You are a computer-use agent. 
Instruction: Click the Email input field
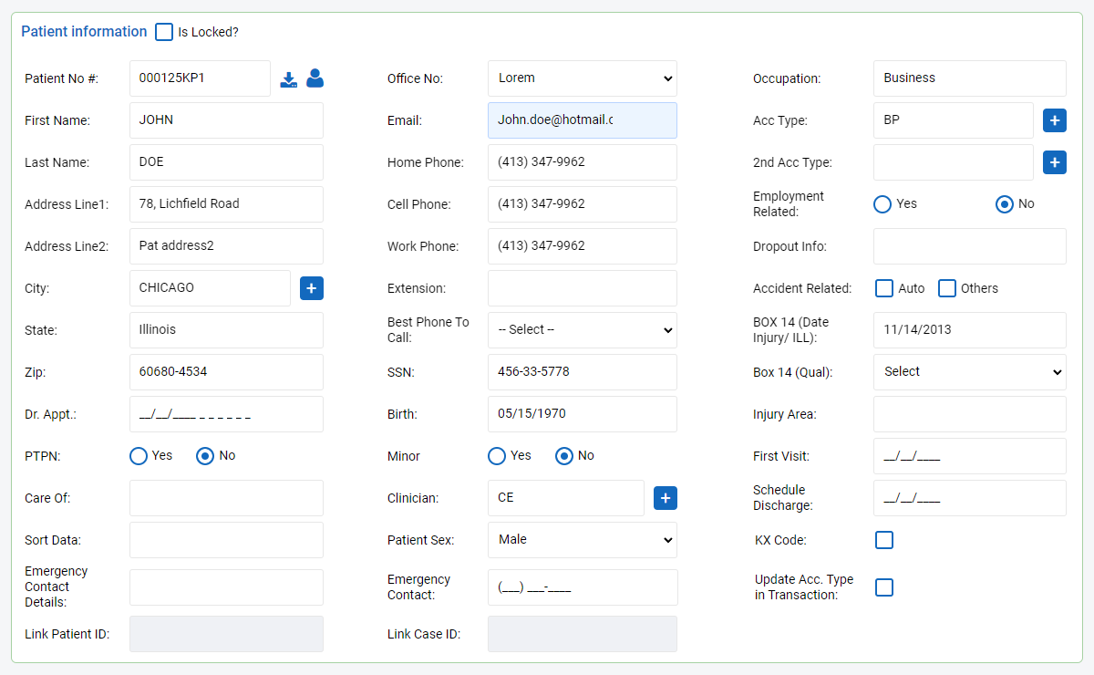tap(582, 119)
